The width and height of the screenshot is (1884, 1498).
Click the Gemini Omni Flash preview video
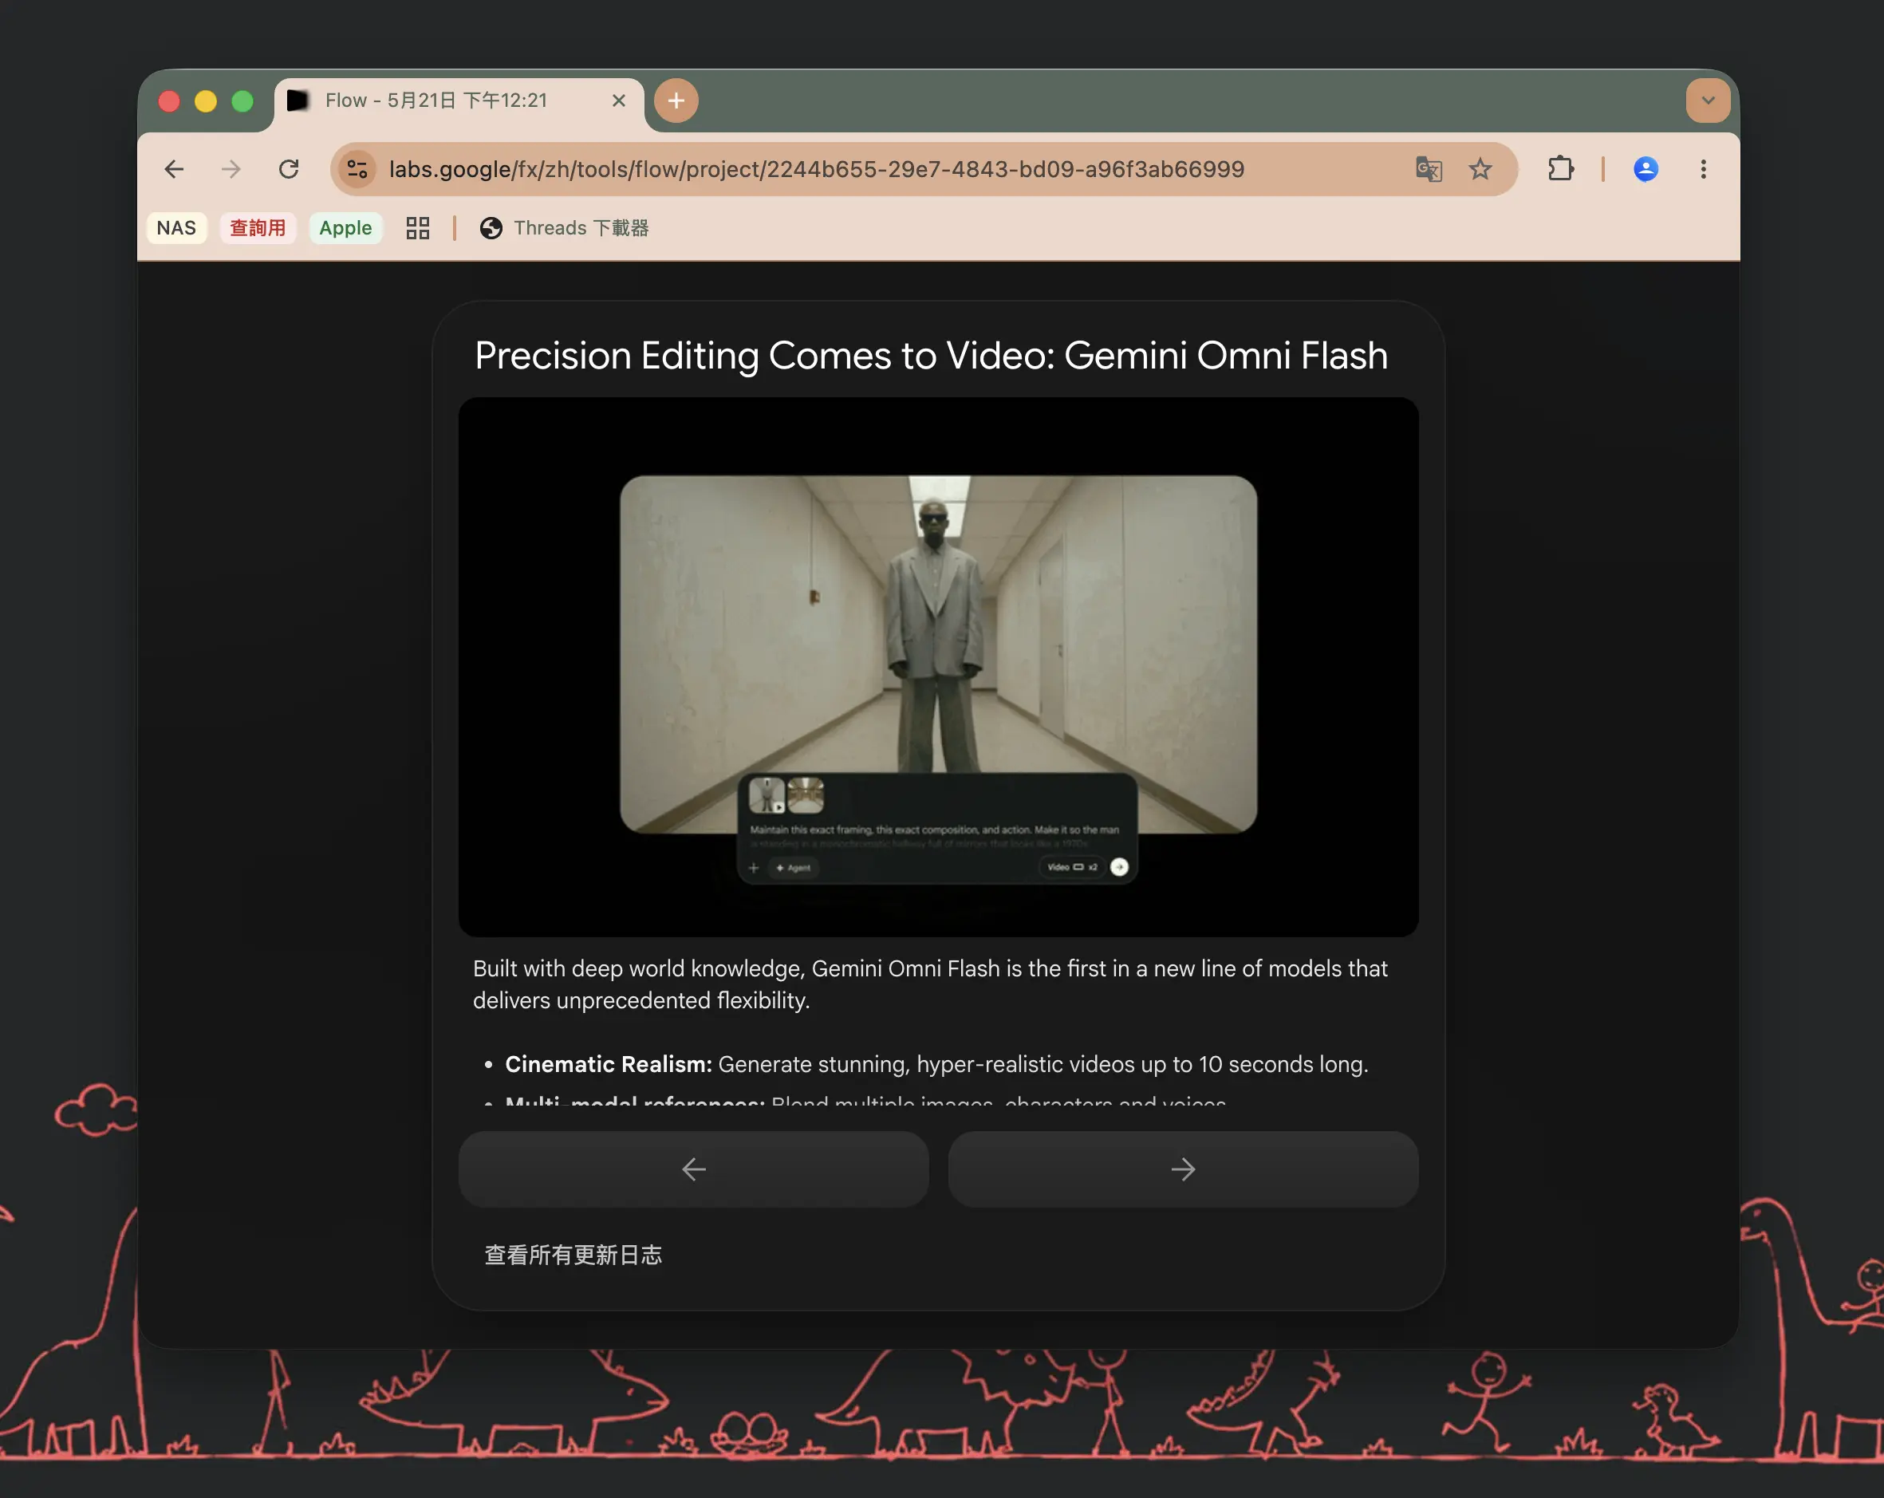coord(939,667)
